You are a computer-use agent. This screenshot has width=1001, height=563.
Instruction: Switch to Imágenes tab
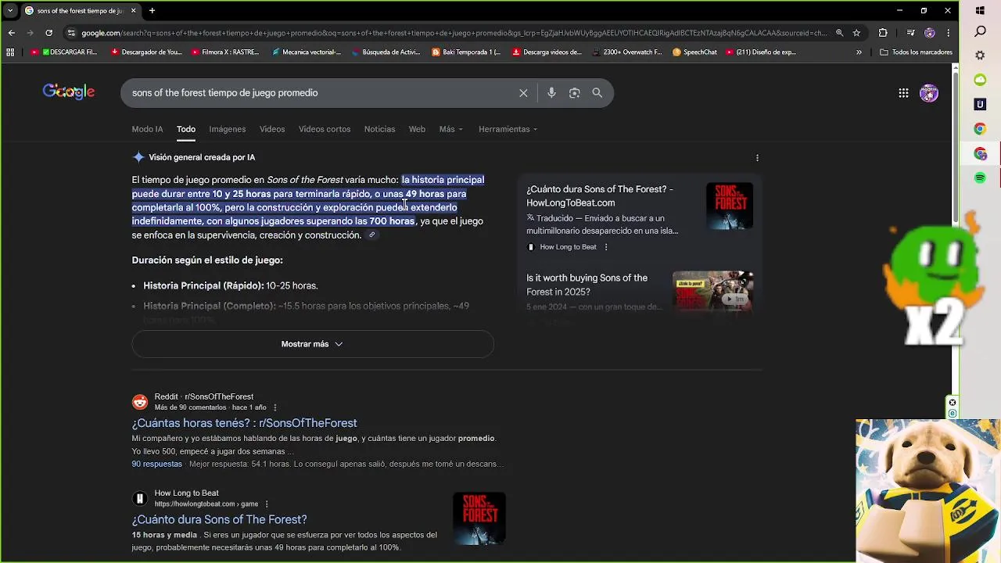[228, 129]
